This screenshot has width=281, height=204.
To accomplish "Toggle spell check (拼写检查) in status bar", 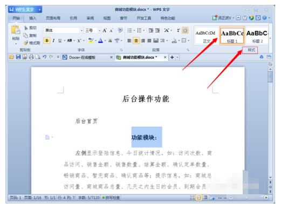I will point(111,198).
